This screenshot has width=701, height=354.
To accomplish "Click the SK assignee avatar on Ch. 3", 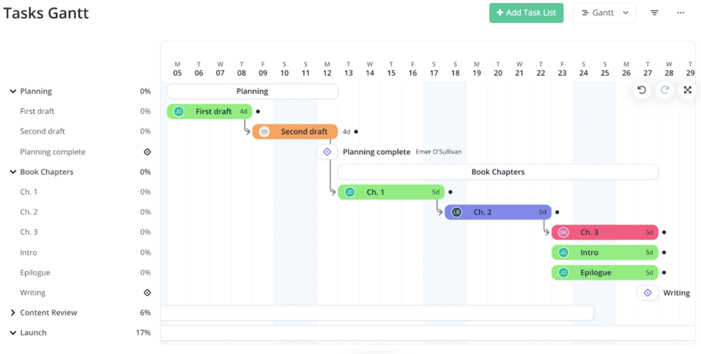I will tap(562, 232).
